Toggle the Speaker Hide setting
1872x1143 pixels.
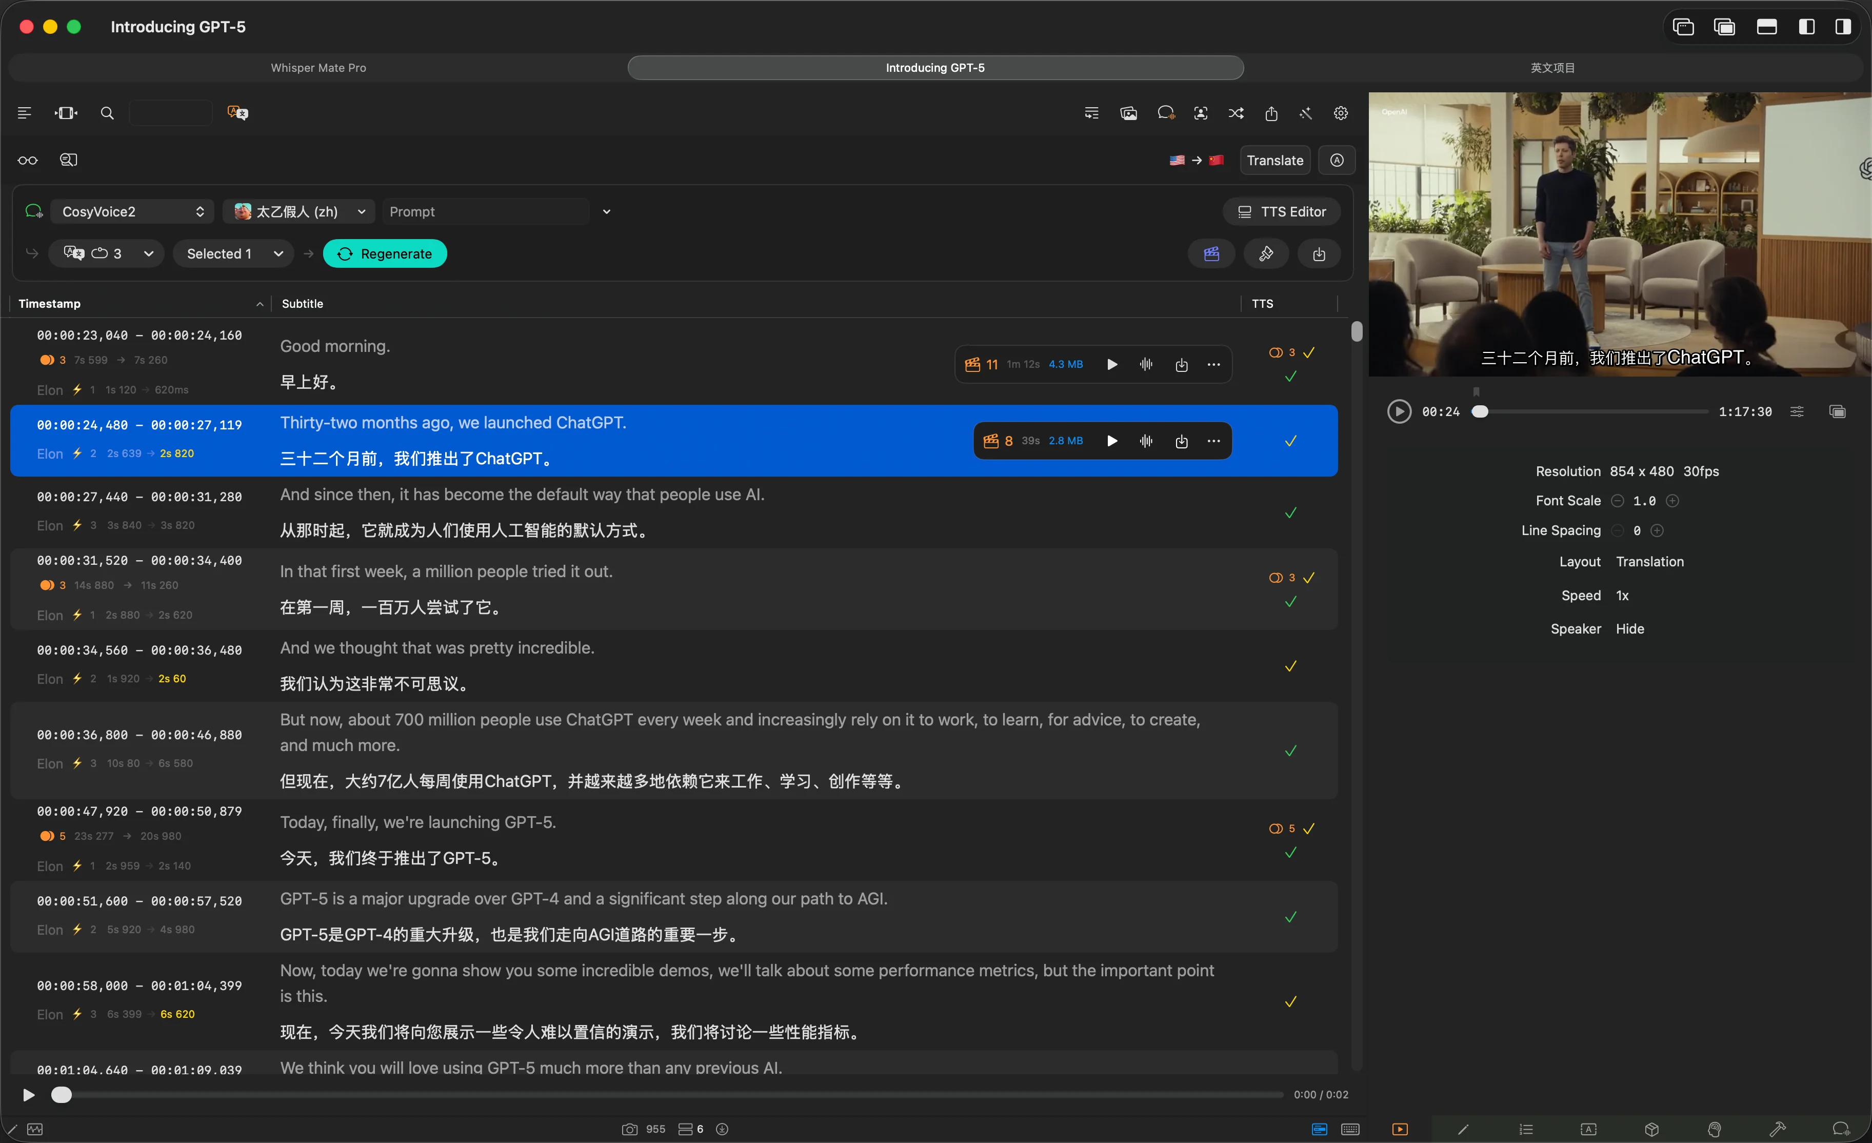click(1629, 628)
